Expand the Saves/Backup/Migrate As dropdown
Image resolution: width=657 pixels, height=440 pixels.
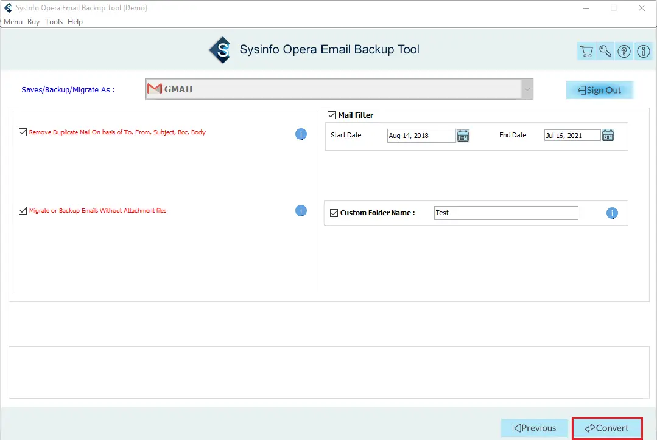point(526,89)
